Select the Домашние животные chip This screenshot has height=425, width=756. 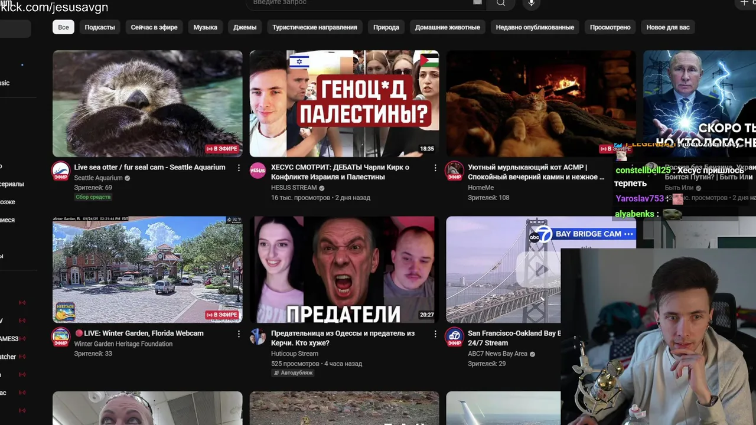pos(448,27)
